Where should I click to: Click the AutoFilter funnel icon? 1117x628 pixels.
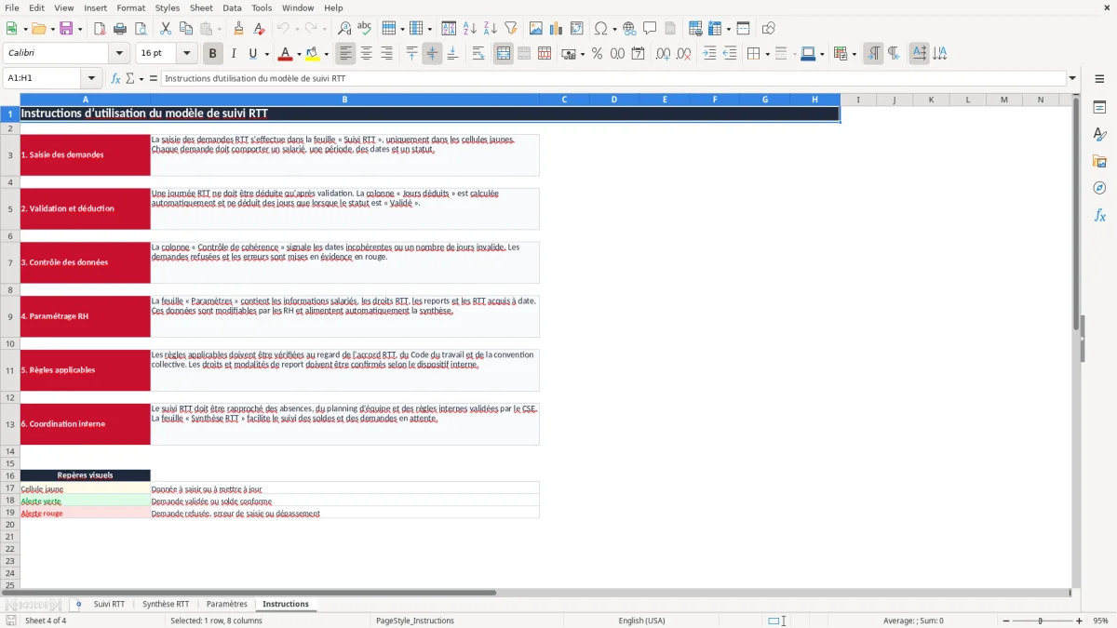point(511,29)
